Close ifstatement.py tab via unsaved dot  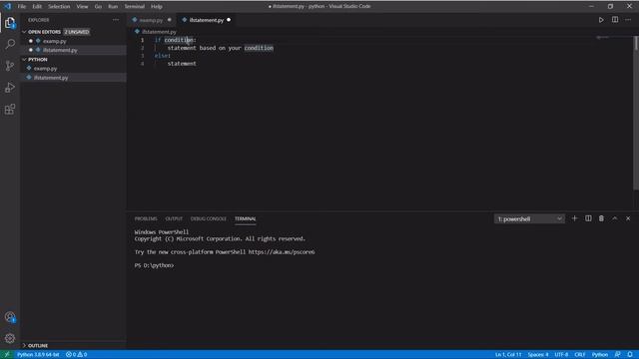(x=229, y=20)
